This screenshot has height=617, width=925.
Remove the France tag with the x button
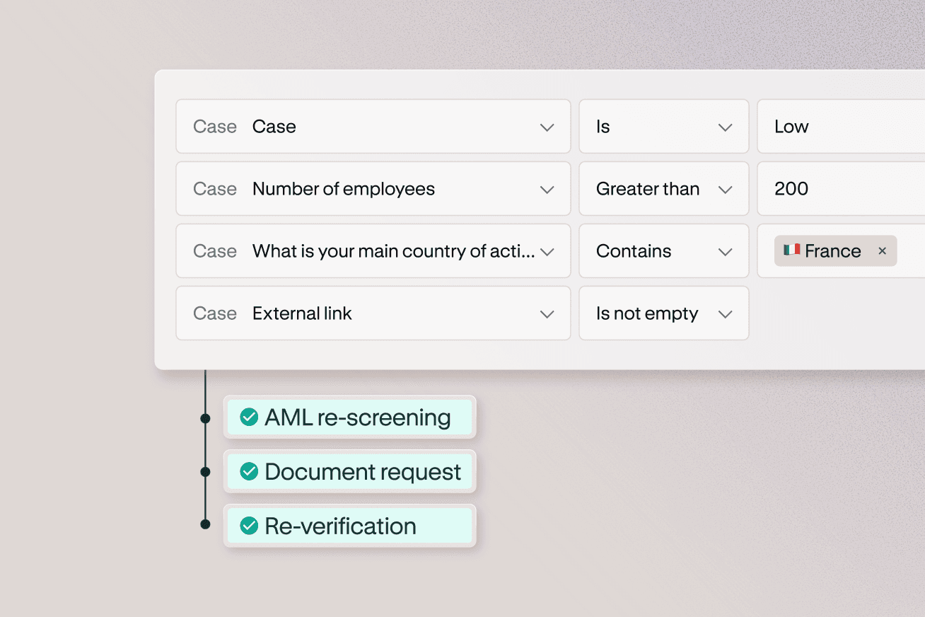coord(882,250)
